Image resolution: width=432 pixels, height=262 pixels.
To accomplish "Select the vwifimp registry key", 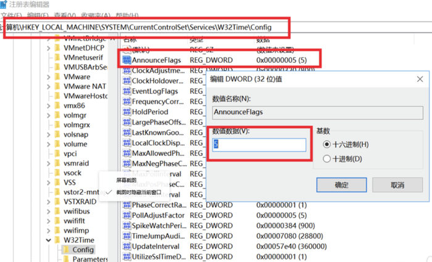I will pos(76,231).
